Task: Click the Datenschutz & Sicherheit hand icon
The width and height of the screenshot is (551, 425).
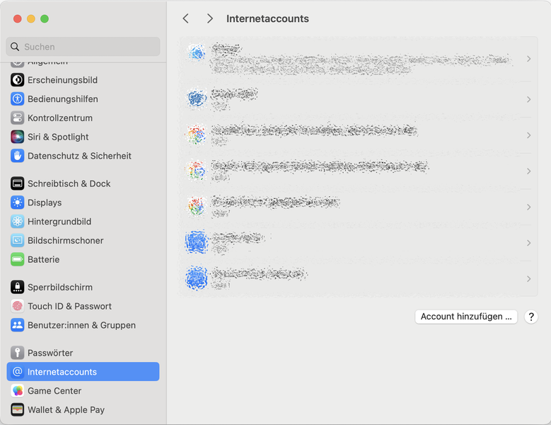Action: 18,156
